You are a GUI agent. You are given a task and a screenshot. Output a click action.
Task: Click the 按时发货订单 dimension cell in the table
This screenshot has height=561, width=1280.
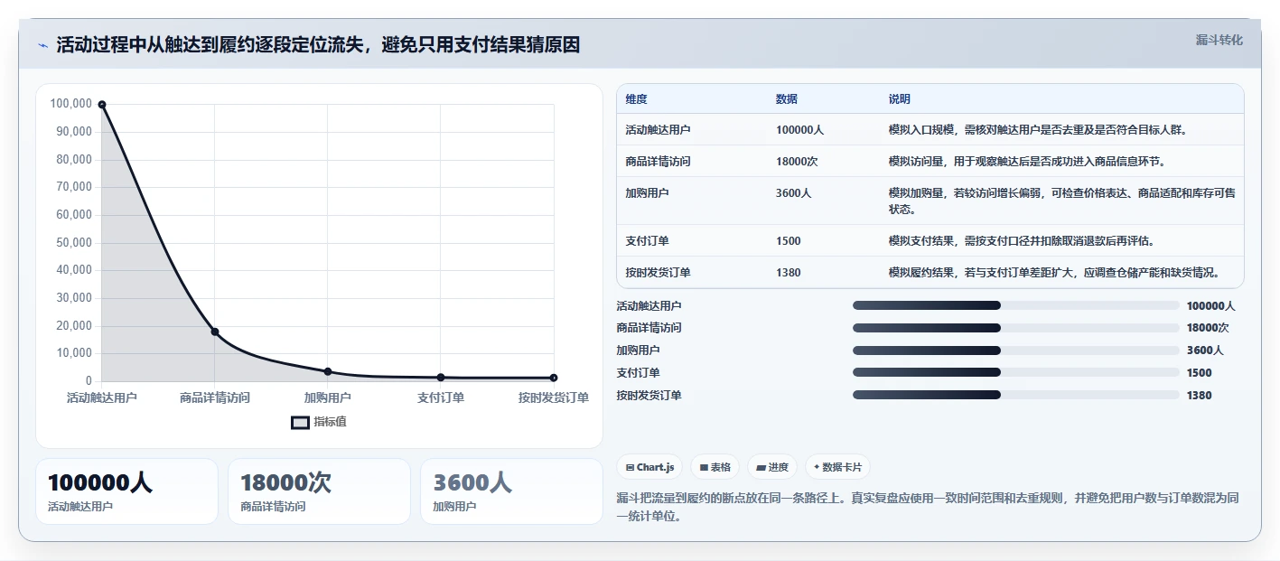click(658, 273)
